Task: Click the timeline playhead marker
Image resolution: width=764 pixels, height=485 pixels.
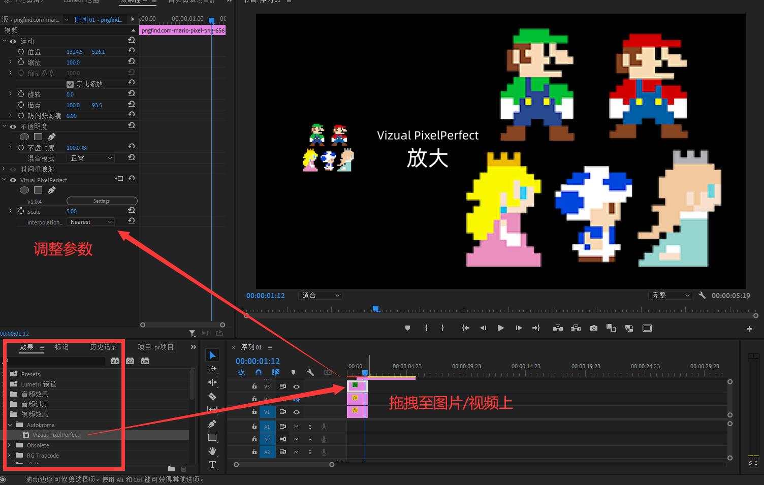Action: coord(365,373)
